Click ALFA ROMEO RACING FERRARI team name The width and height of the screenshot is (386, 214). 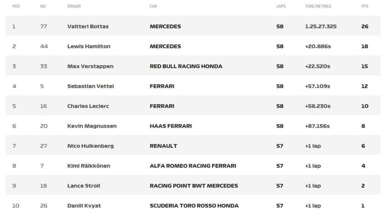193,166
